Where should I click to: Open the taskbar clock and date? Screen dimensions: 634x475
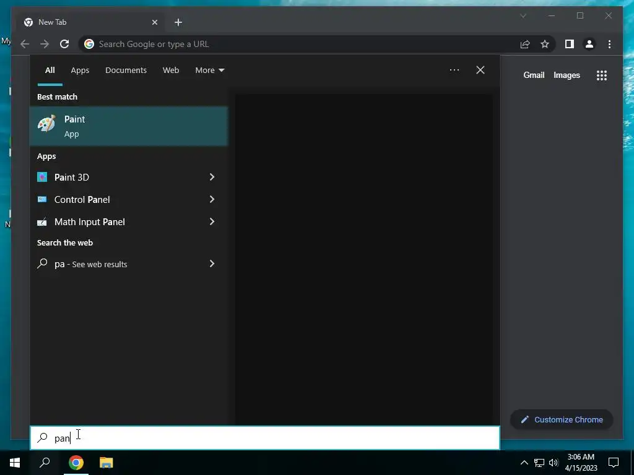point(581,463)
